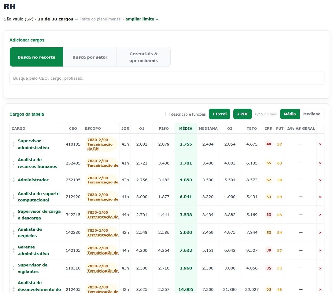Screen dimensions: 333x293
Task: Click the Q1 column header
Action: coord(142,128)
